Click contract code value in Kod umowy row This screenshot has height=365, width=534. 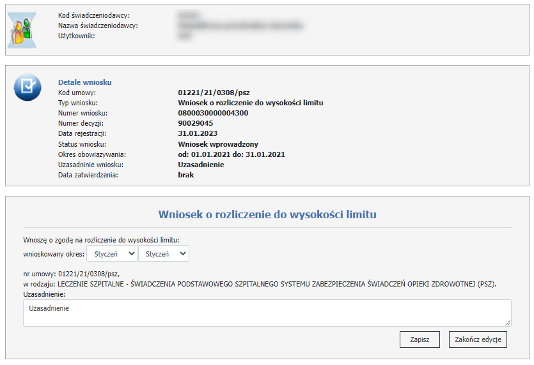point(214,93)
